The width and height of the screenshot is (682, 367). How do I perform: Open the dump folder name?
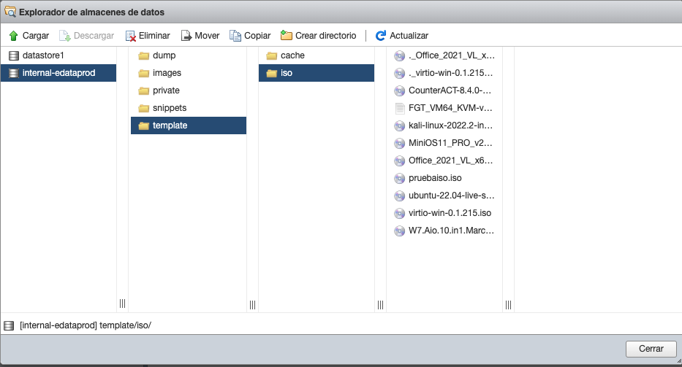164,55
